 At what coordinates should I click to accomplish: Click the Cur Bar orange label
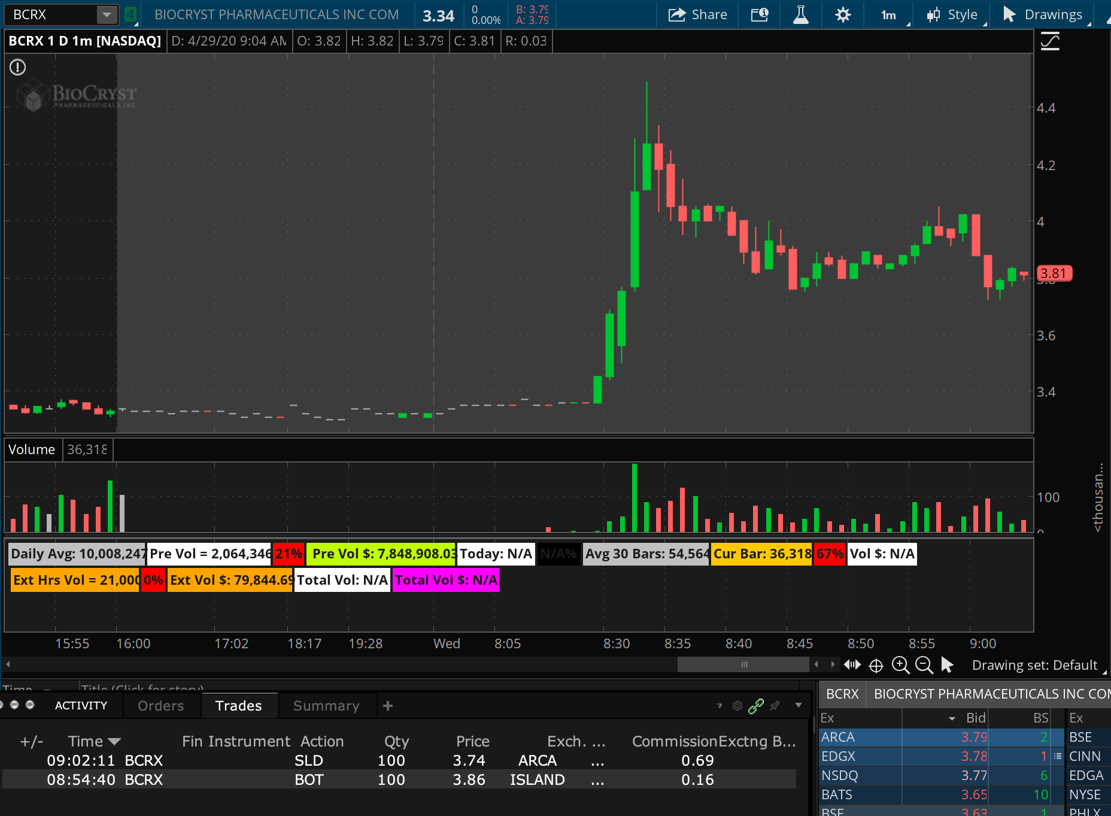(x=762, y=554)
